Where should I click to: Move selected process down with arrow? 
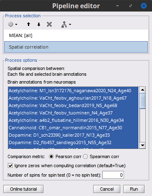39,24
